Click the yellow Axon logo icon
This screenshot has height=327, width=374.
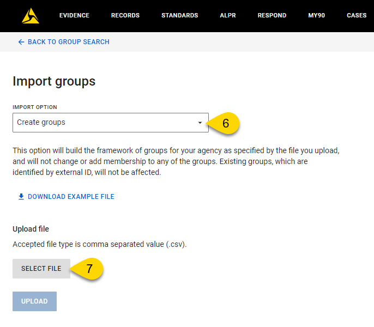tap(31, 16)
